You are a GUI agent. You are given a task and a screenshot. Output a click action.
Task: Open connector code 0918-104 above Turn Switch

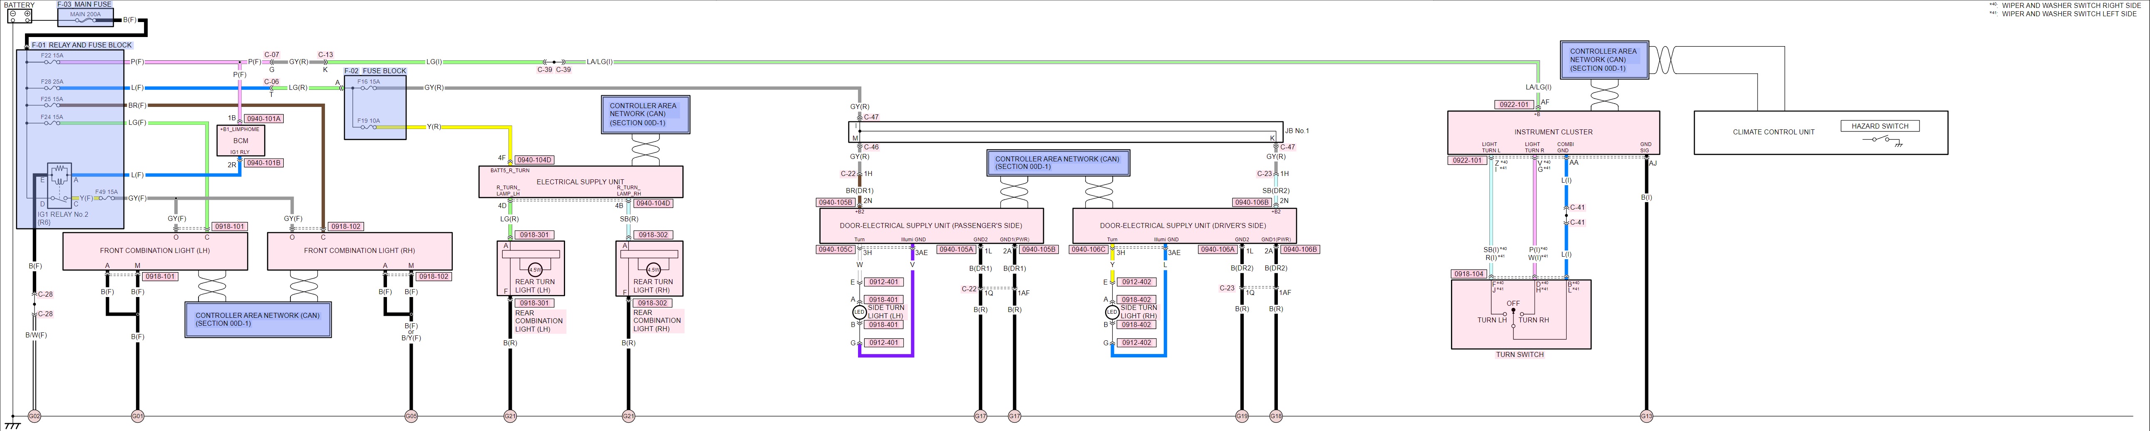(x=1468, y=274)
